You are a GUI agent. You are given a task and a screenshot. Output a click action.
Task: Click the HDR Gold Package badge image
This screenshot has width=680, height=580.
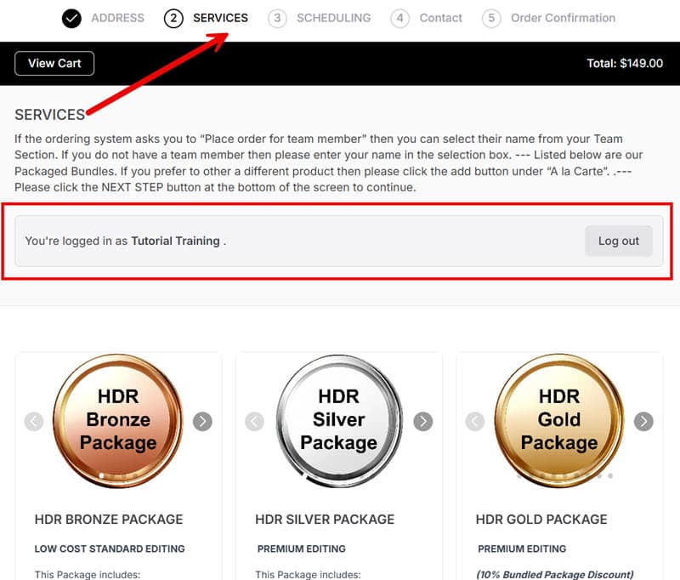pos(558,422)
